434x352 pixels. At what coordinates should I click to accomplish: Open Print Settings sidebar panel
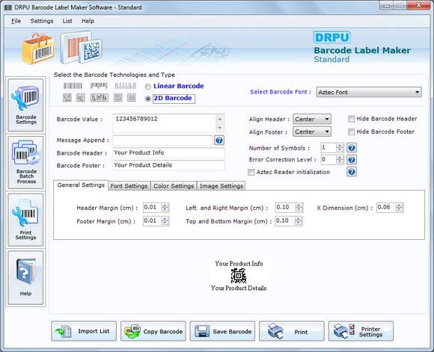(25, 220)
